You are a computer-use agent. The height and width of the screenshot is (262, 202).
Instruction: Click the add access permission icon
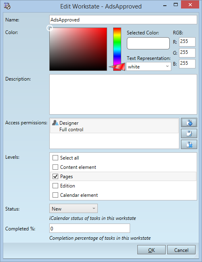tap(189, 123)
